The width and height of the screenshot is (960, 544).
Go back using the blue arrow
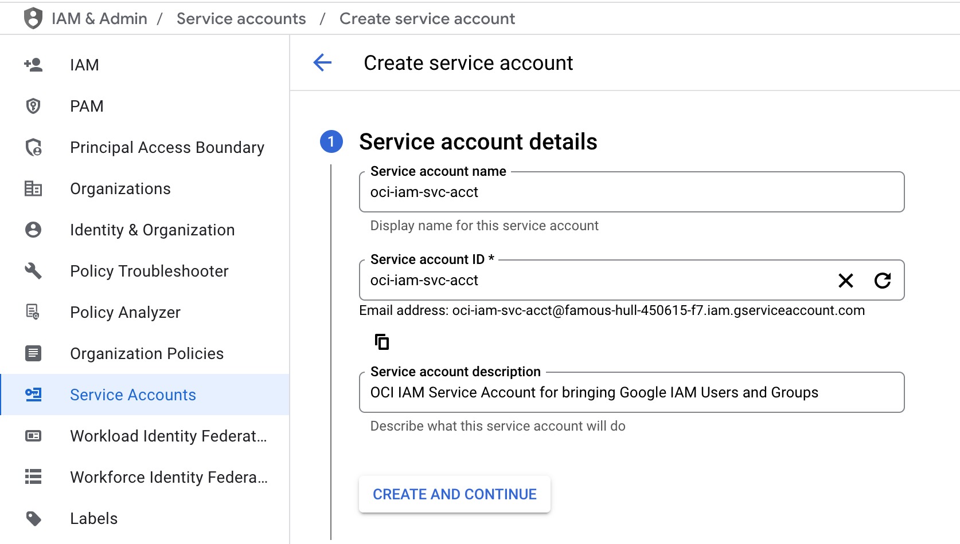tap(322, 63)
